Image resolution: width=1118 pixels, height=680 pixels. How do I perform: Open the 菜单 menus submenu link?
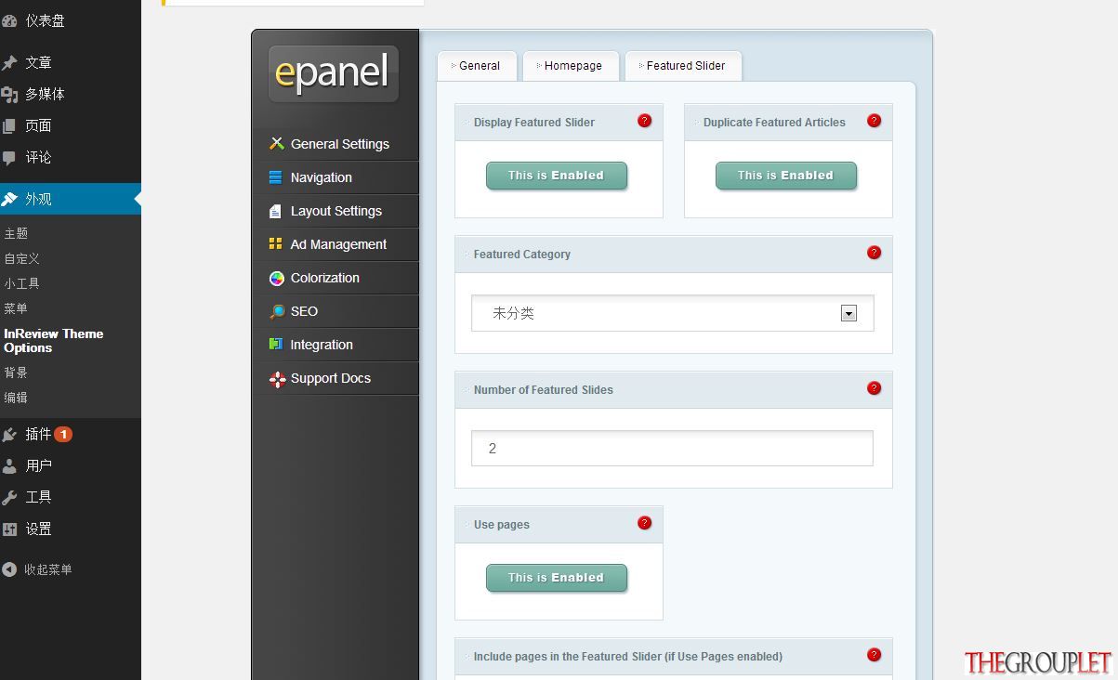point(16,308)
